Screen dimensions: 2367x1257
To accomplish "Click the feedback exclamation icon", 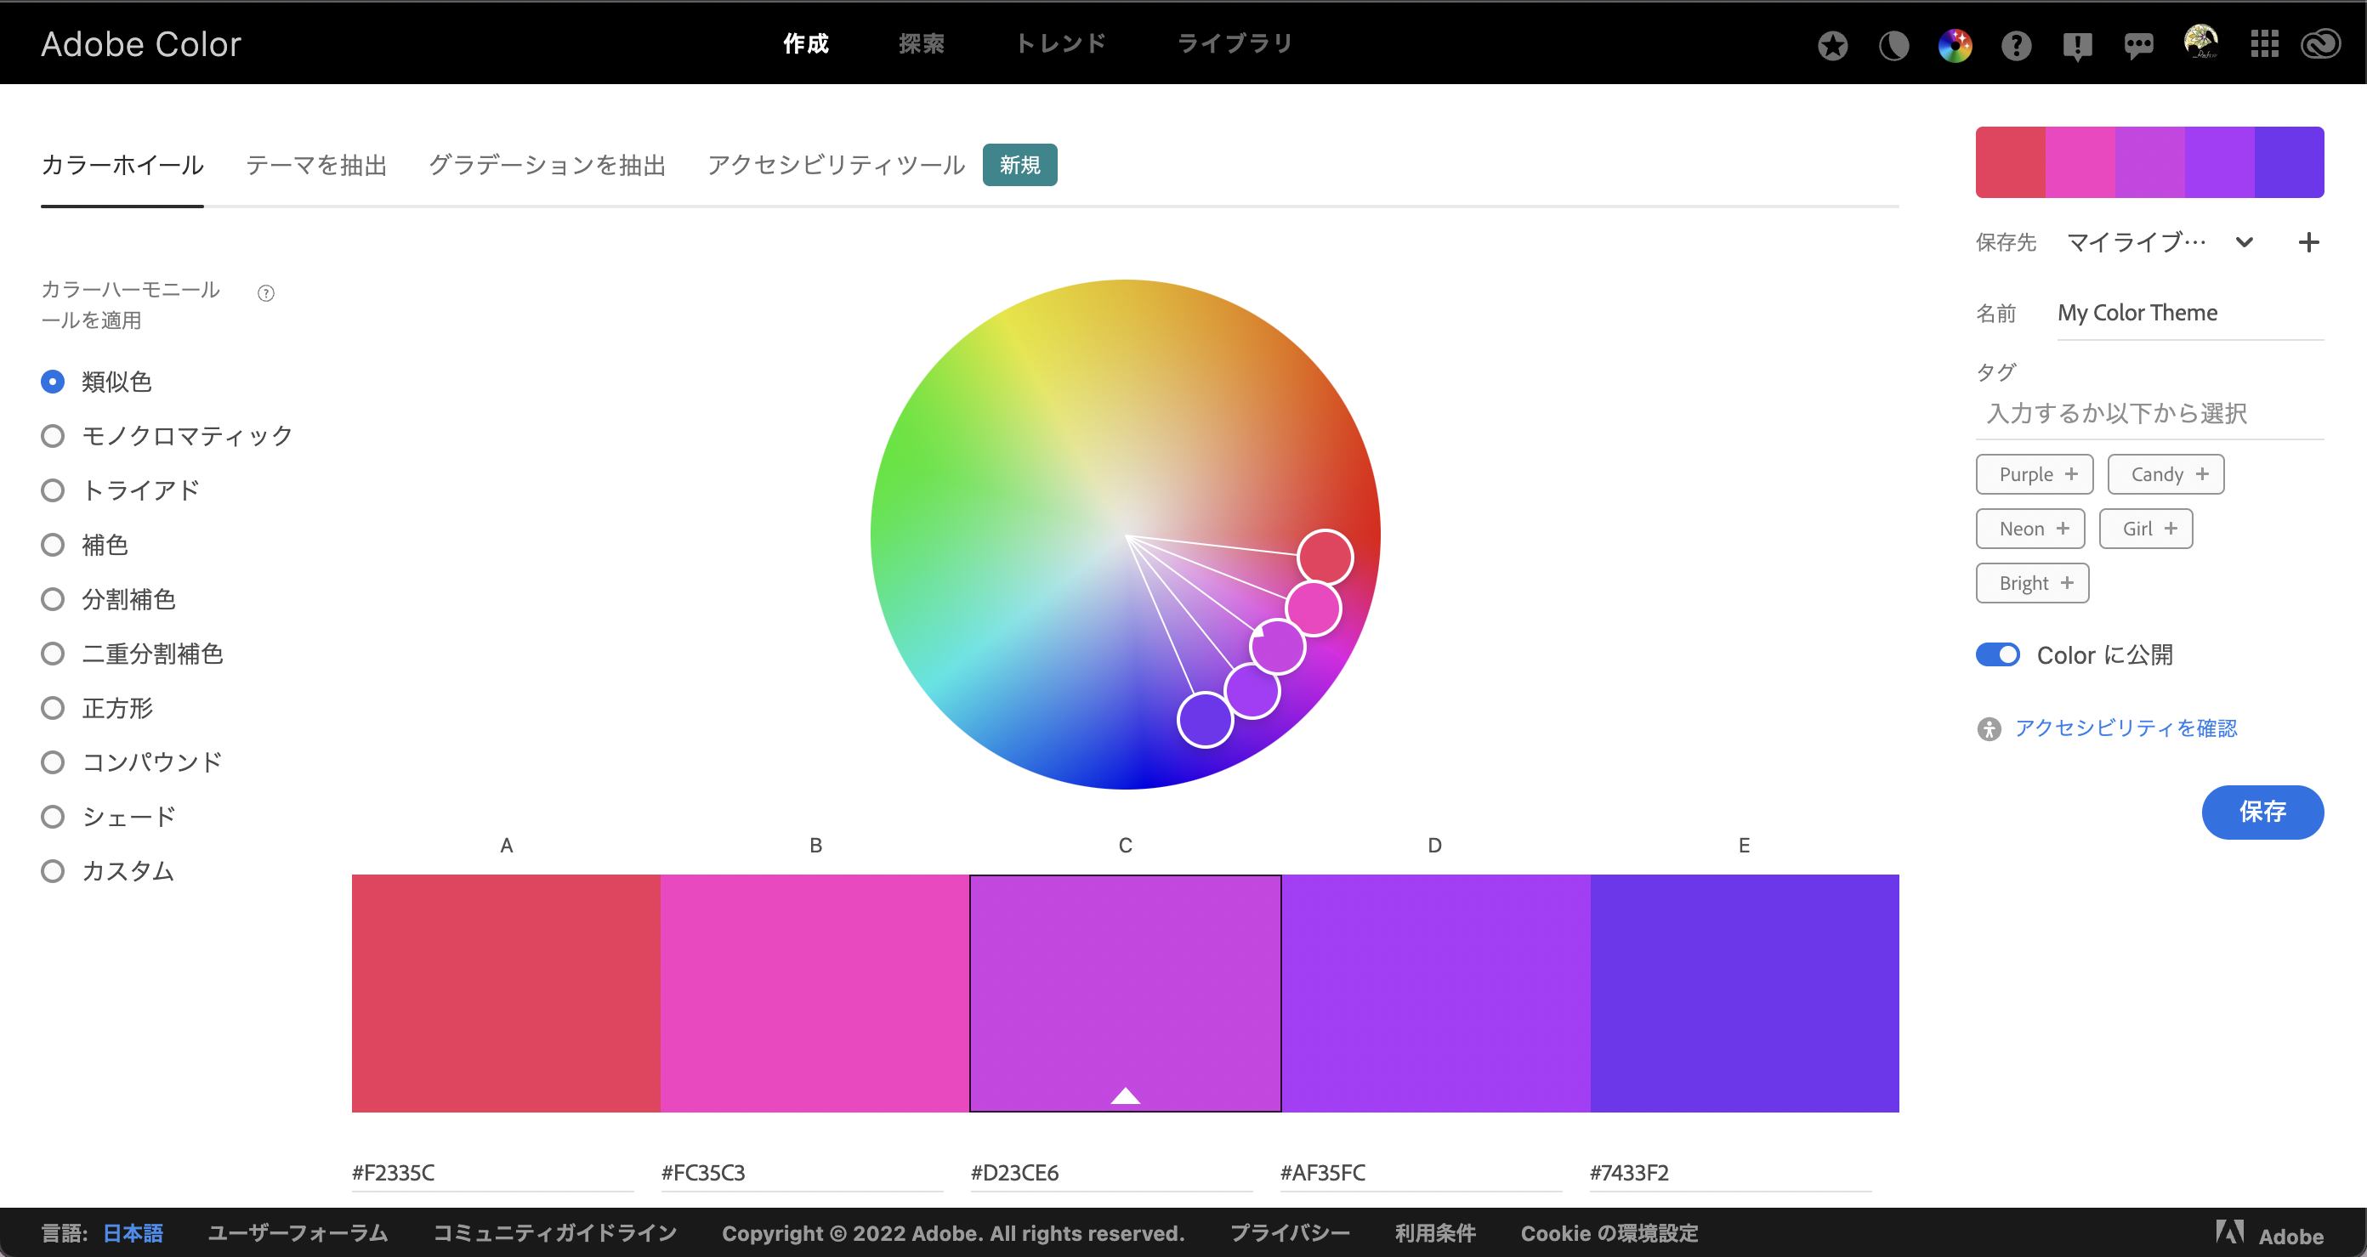I will point(2076,45).
